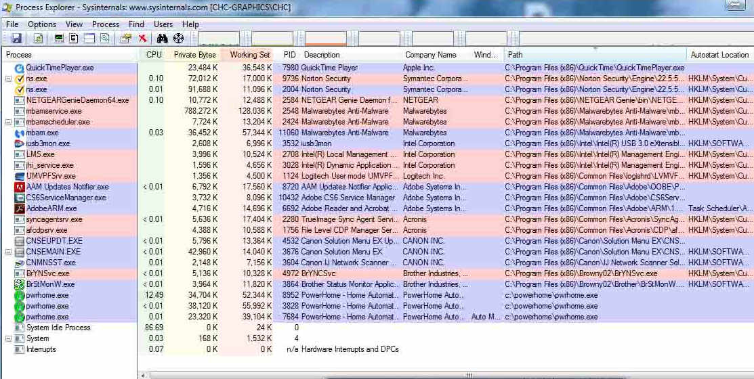Click the red X Kill Process icon
The height and width of the screenshot is (379, 754).
142,39
